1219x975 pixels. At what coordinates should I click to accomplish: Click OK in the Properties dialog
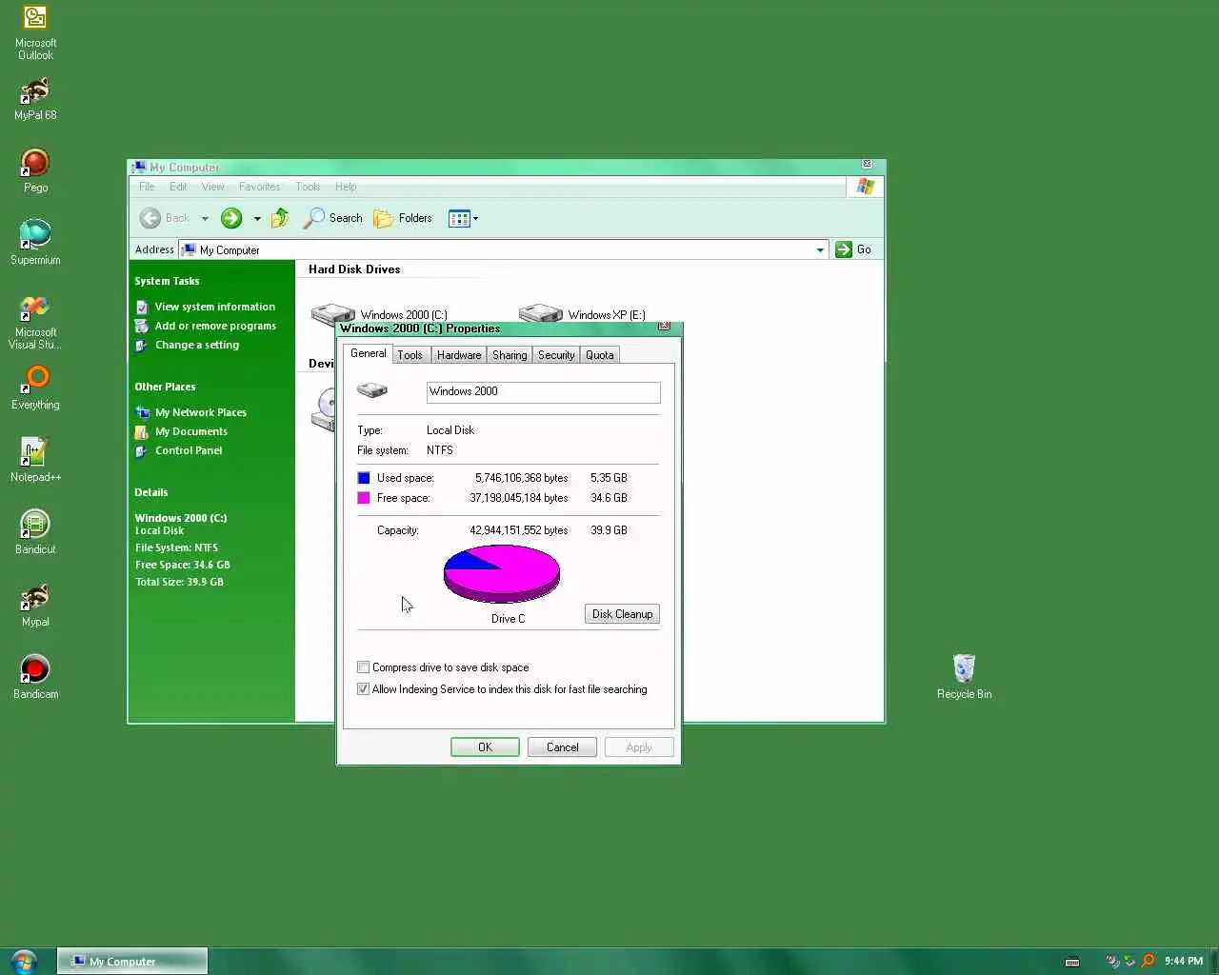click(485, 747)
